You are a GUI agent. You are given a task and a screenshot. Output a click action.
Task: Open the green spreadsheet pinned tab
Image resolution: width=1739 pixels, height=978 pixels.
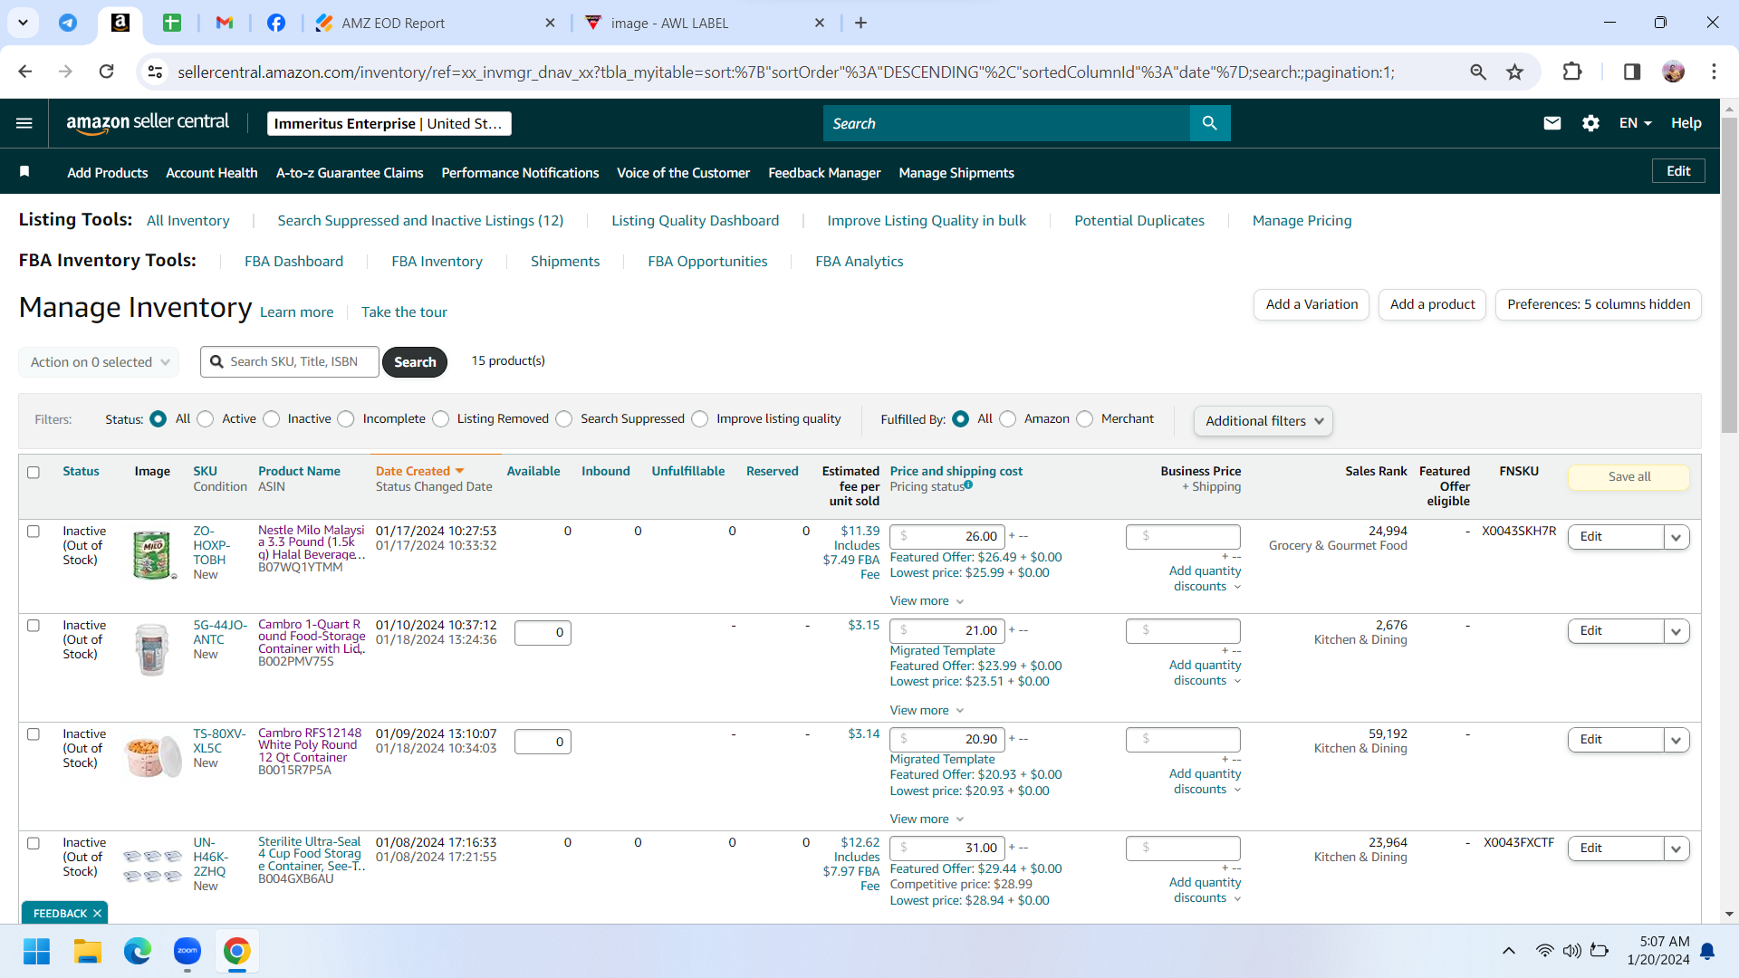[172, 23]
